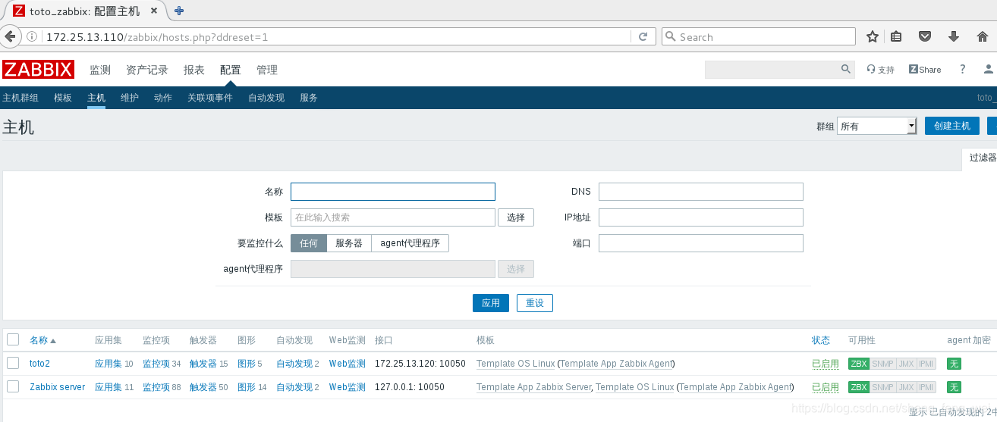The image size is (997, 422).
Task: Click the JMX badge for toto2
Action: [x=906, y=364]
